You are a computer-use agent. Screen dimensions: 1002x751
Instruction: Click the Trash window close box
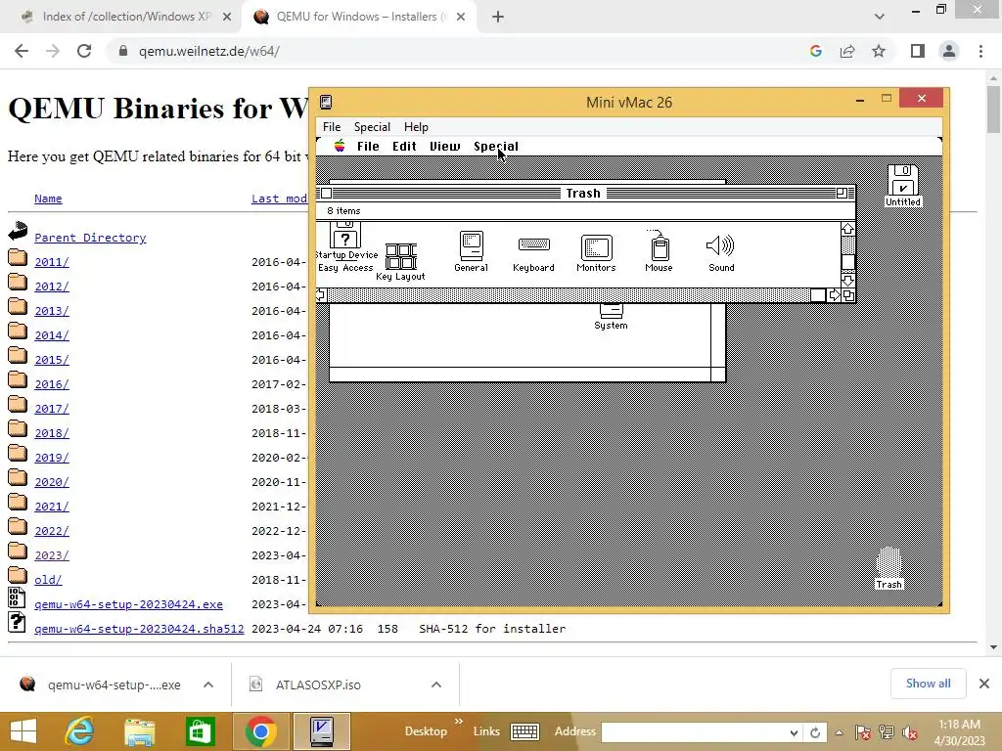pos(326,193)
